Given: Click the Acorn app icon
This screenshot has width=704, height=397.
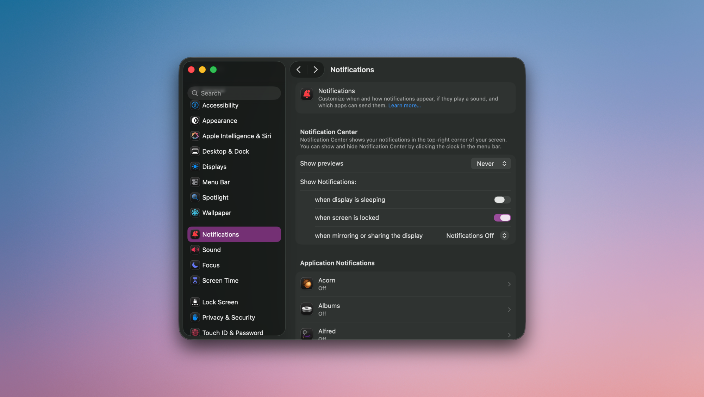Looking at the screenshot, I should point(307,283).
